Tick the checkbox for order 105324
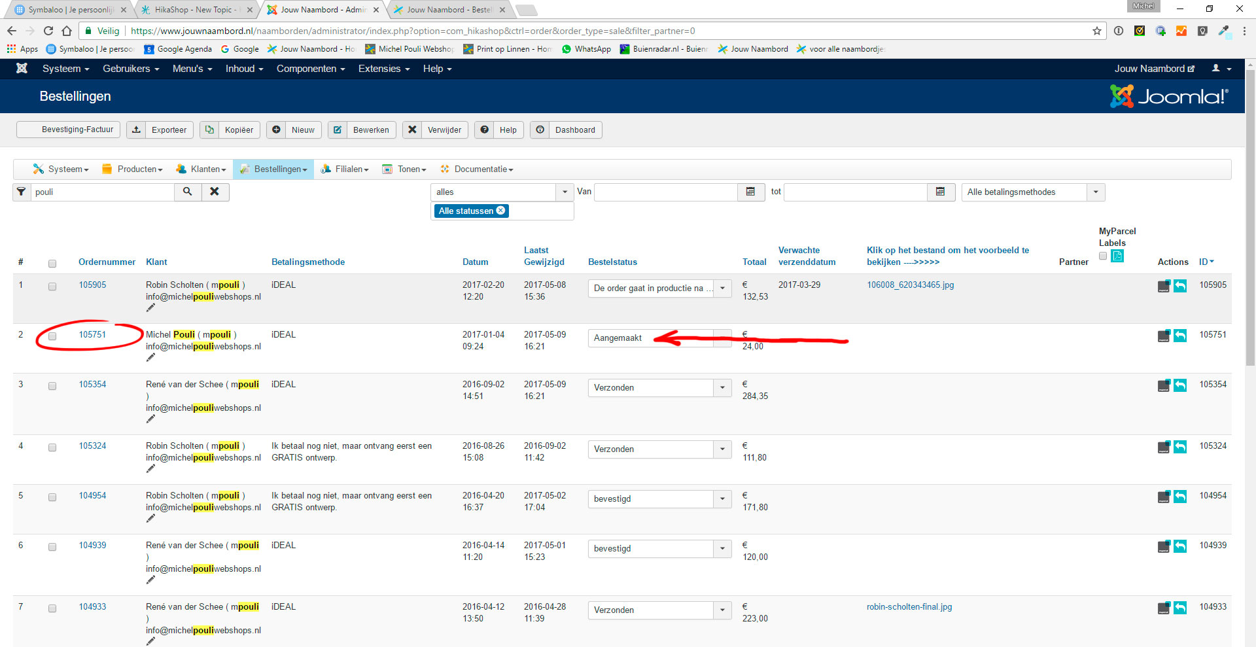This screenshot has width=1256, height=647. [x=52, y=447]
